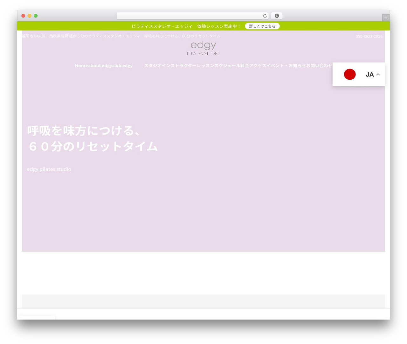Open the アクセス menu item
This screenshot has height=344, width=407.
pos(258,65)
